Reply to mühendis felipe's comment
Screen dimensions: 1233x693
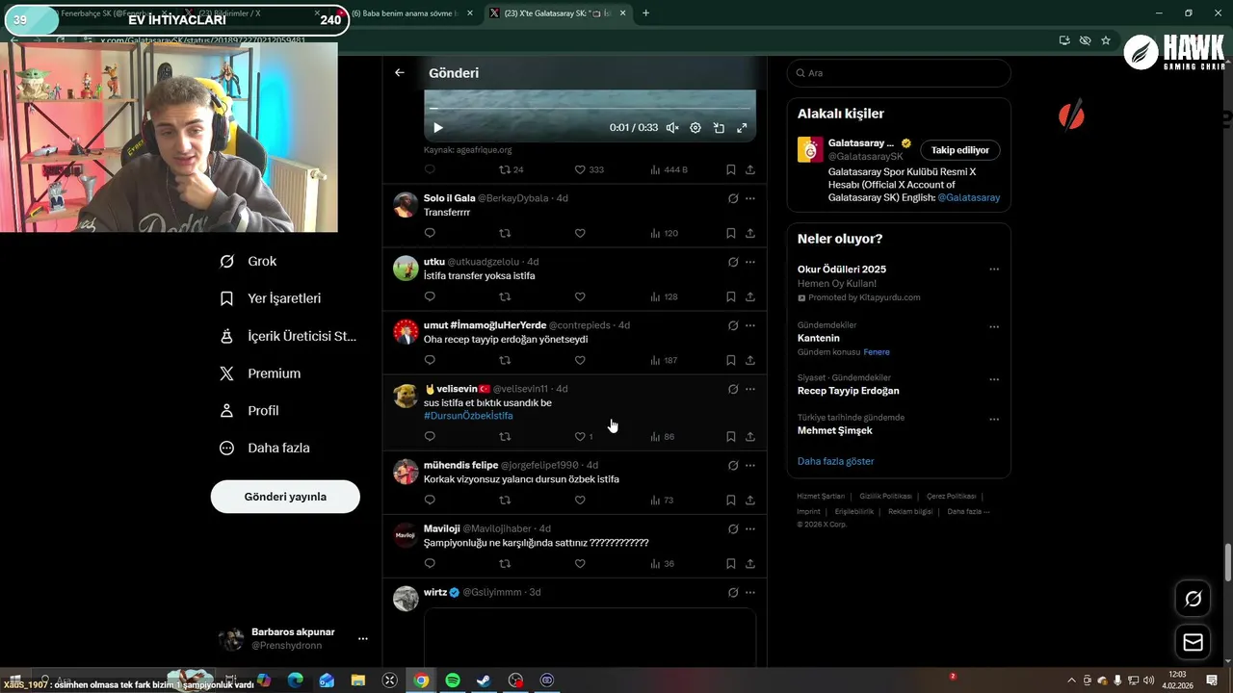tap(430, 500)
